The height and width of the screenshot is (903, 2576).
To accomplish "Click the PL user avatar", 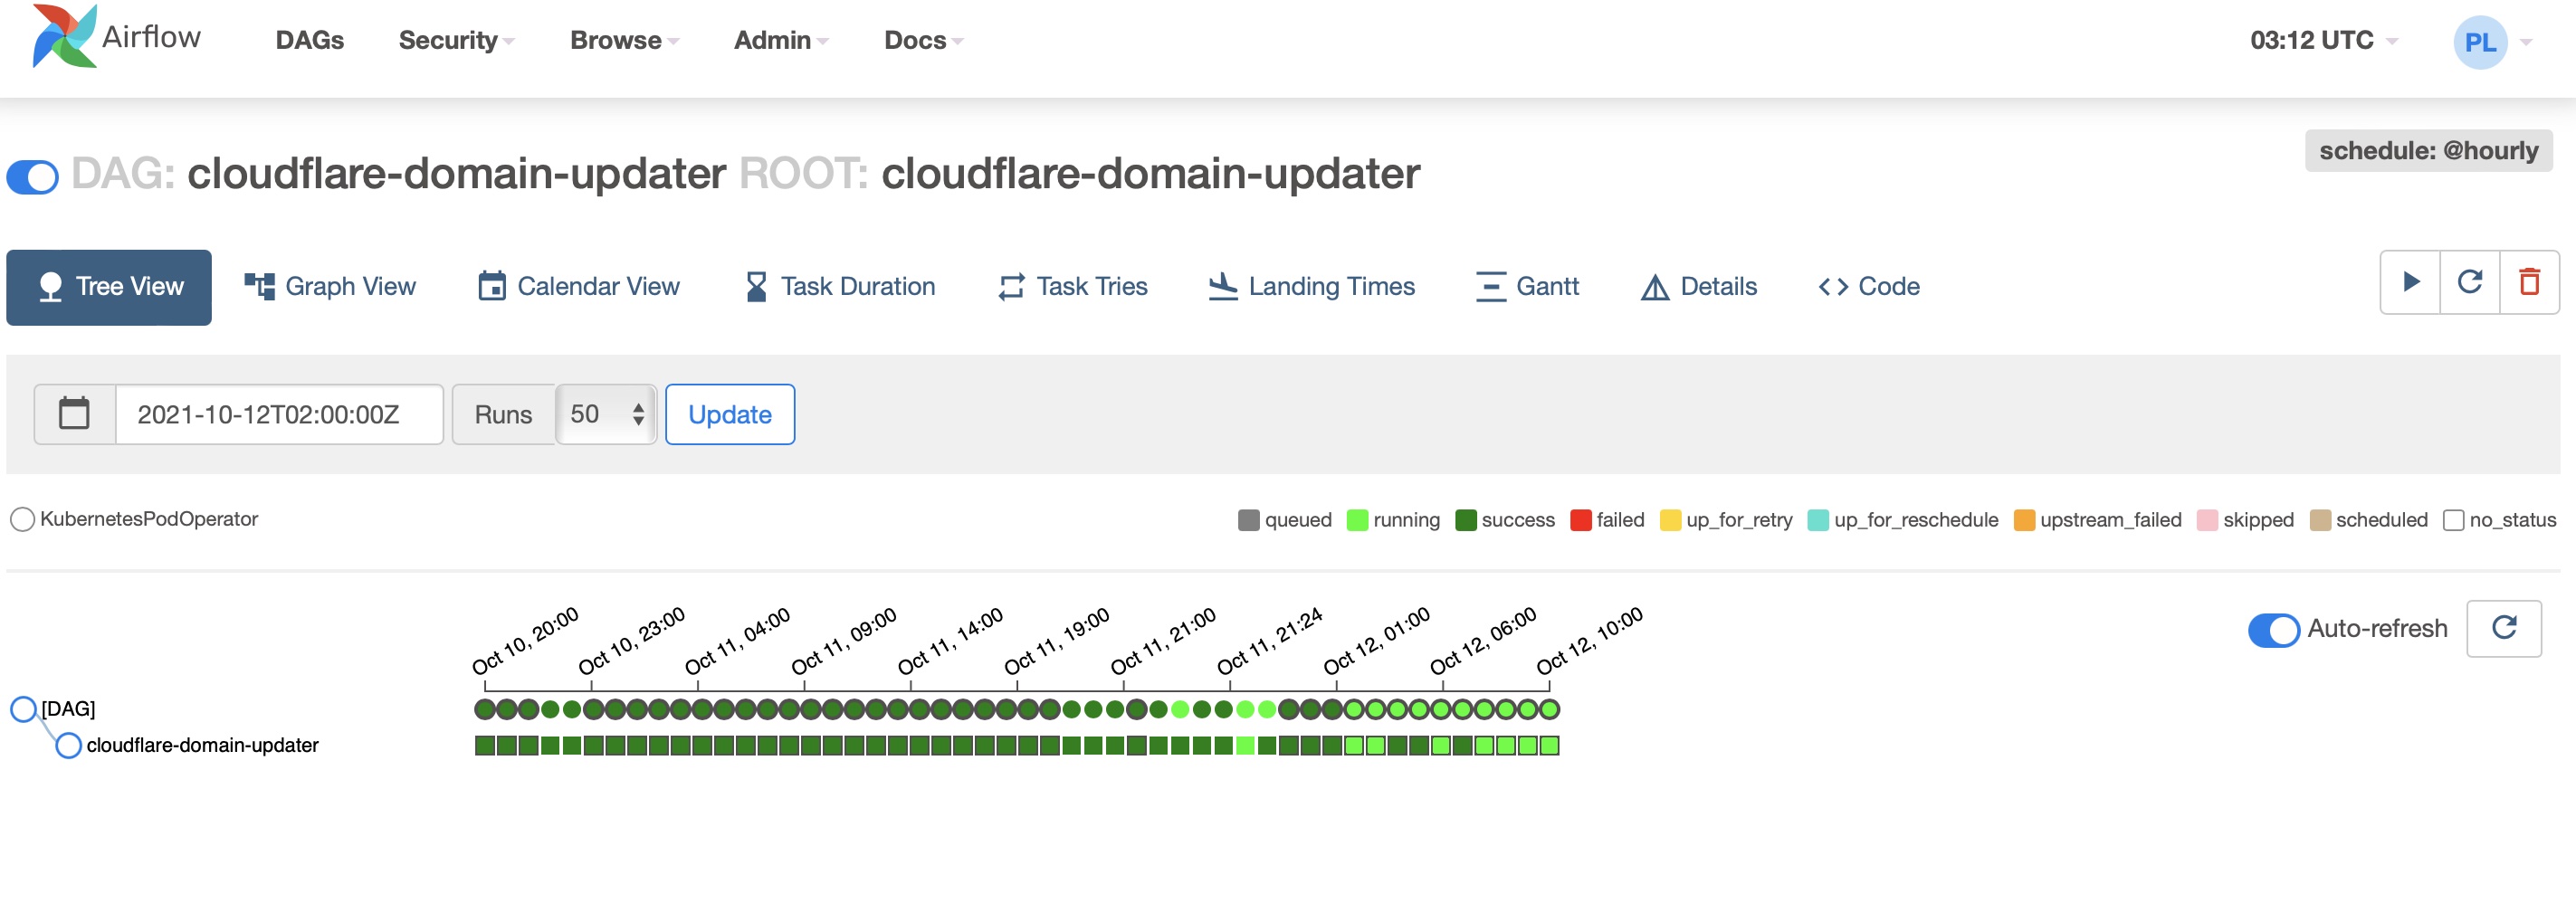I will point(2480,42).
